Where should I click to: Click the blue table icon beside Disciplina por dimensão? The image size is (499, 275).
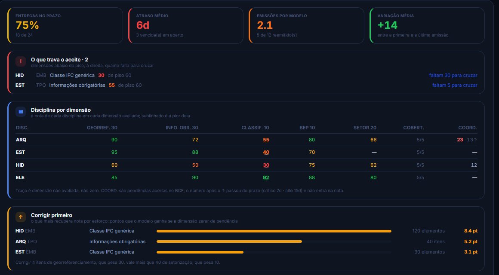tap(21, 112)
